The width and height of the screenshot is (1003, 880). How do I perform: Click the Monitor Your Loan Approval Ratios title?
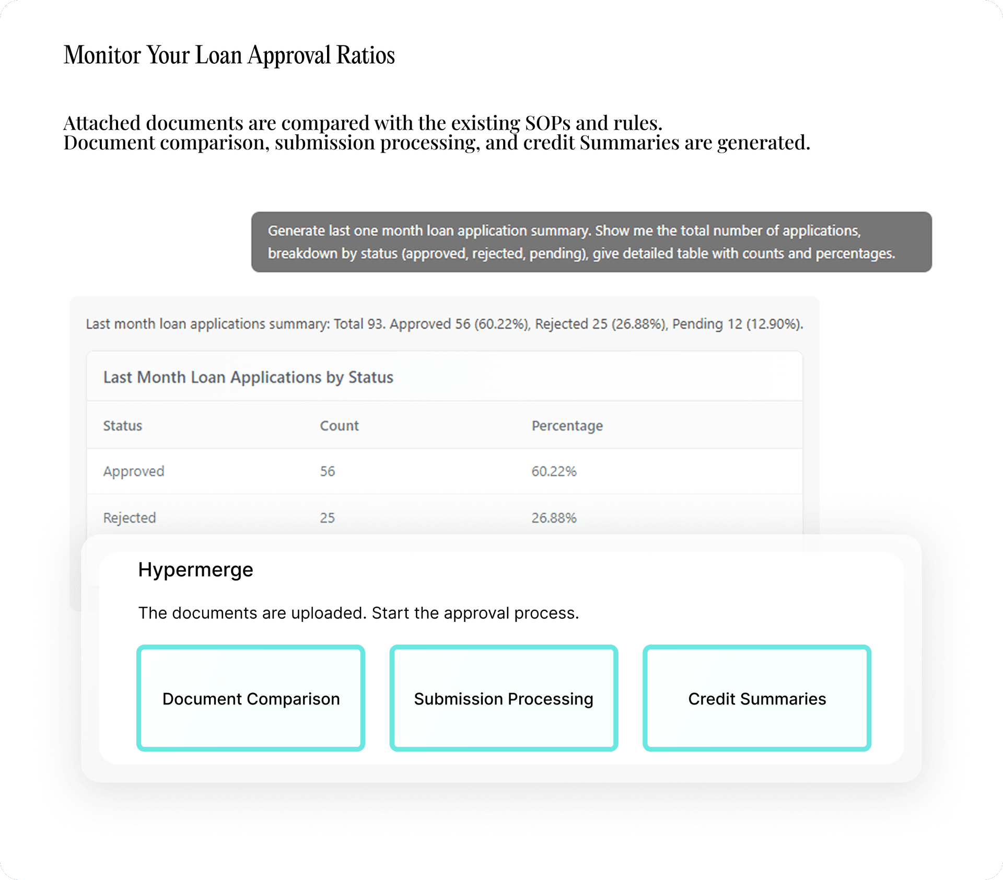pos(229,54)
